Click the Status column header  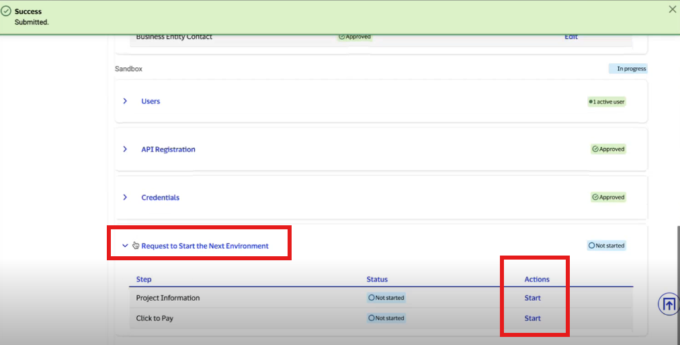pos(377,280)
